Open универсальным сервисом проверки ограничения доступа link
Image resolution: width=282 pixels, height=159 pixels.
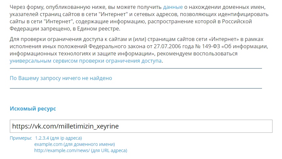tap(85, 61)
